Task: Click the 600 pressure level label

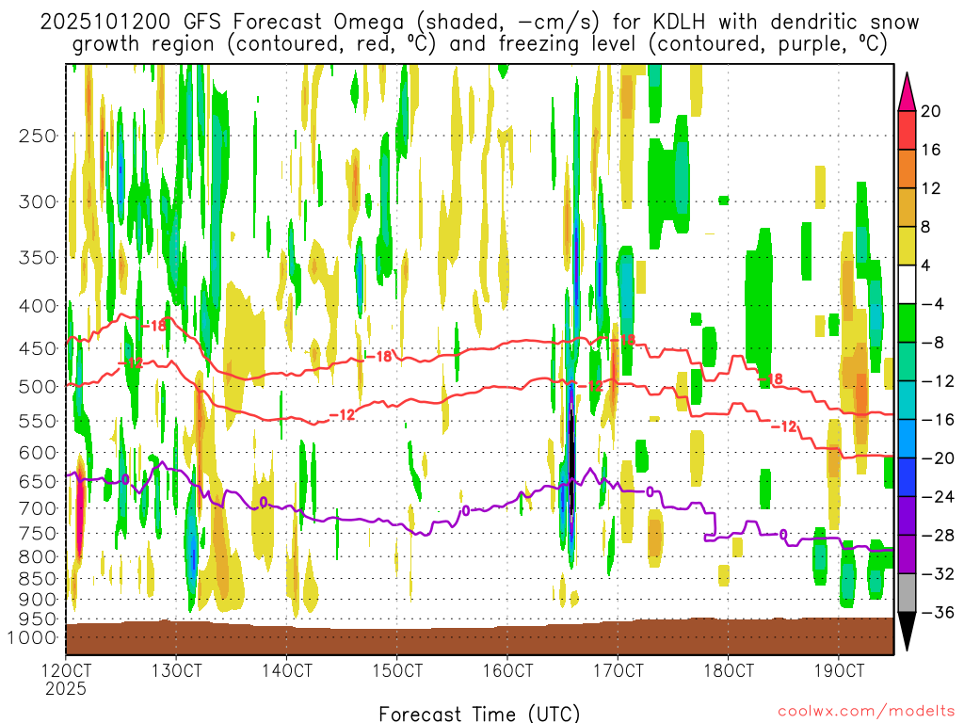Action: coord(38,453)
